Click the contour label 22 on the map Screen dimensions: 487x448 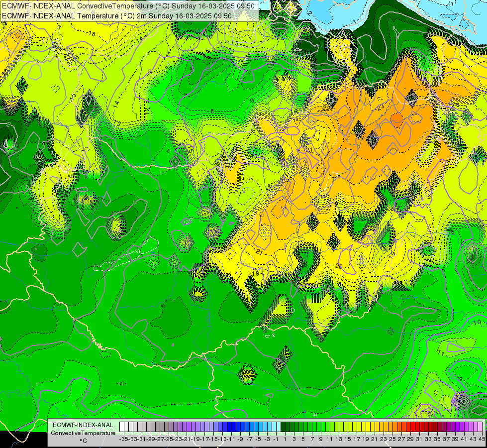(x=326, y=108)
